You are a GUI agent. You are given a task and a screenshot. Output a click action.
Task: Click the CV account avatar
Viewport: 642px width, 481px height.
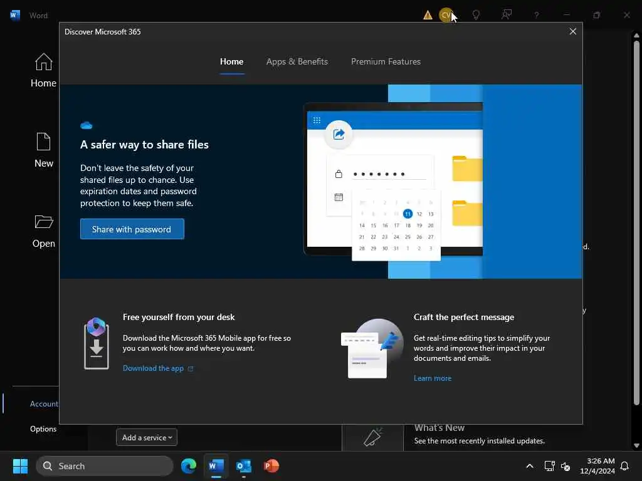pyautogui.click(x=446, y=15)
